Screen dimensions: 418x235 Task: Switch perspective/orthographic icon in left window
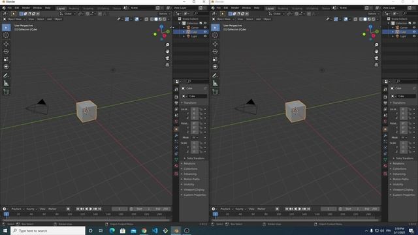[167, 65]
